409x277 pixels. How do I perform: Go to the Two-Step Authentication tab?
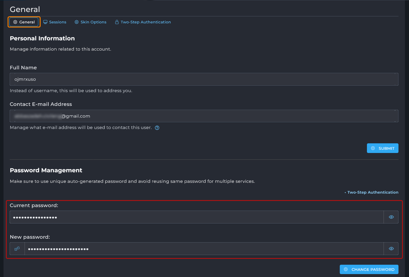click(x=145, y=22)
